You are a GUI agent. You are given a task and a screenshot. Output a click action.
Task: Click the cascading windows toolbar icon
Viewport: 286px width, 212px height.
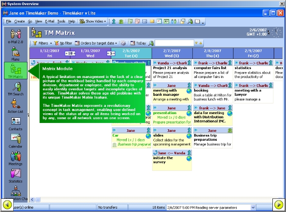click(183, 22)
